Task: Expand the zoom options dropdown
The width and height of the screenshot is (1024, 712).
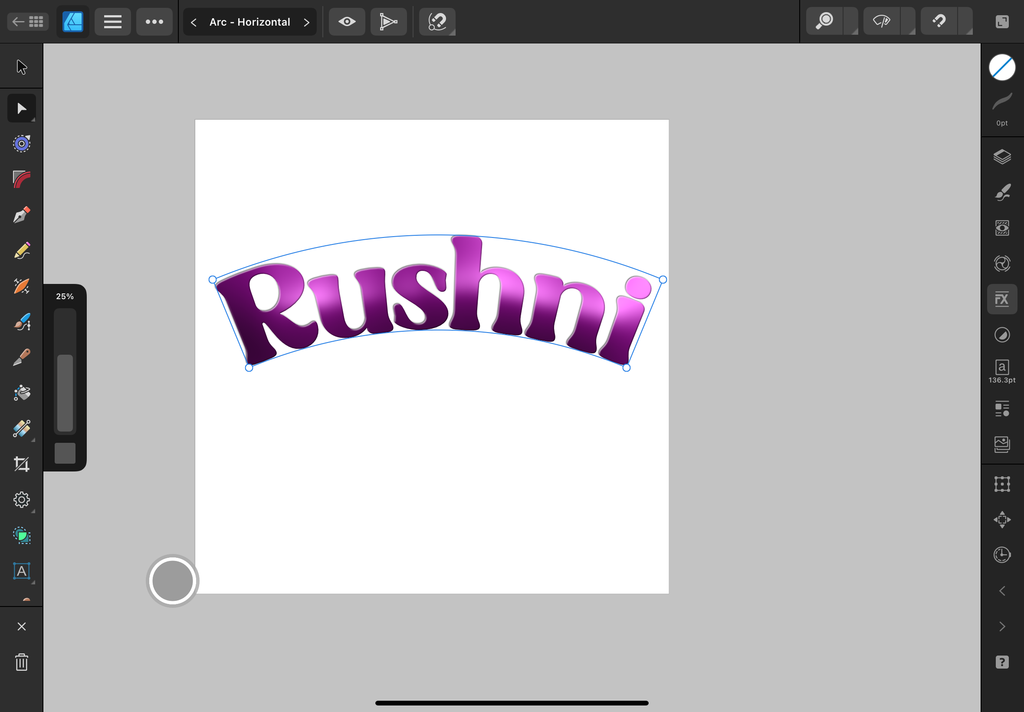Action: click(x=851, y=21)
